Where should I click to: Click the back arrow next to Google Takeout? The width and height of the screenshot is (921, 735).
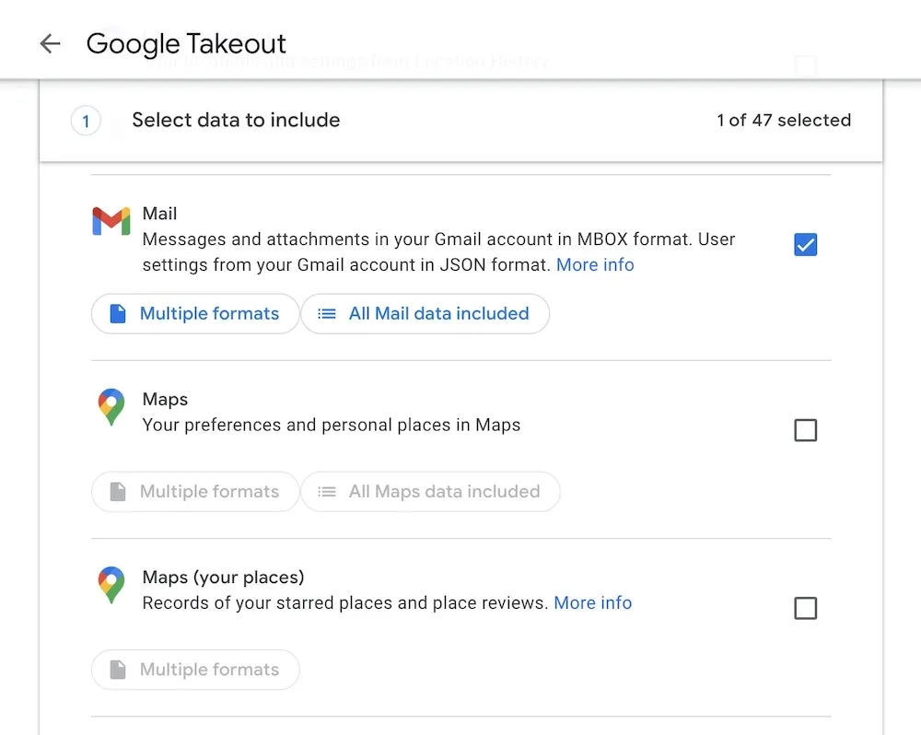50,43
